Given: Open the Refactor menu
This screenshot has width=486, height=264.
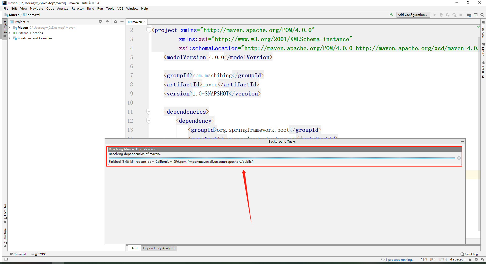Looking at the screenshot, I should coord(77,9).
